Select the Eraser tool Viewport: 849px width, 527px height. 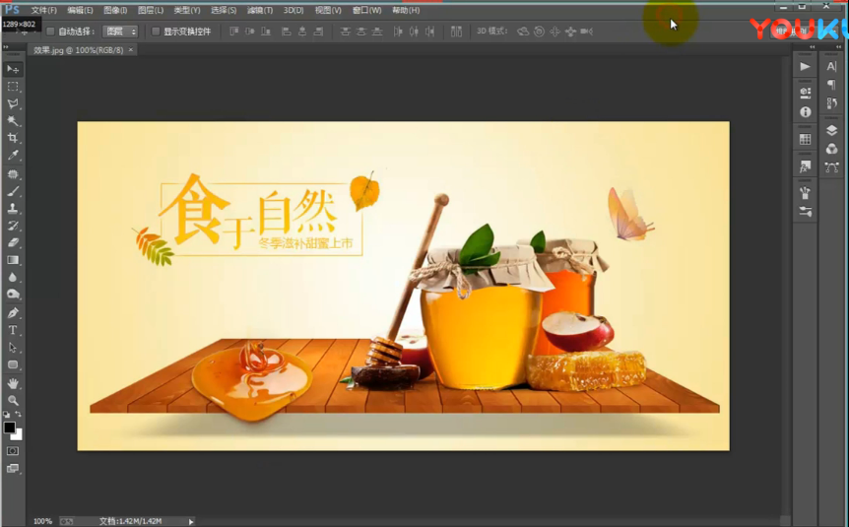(13, 242)
